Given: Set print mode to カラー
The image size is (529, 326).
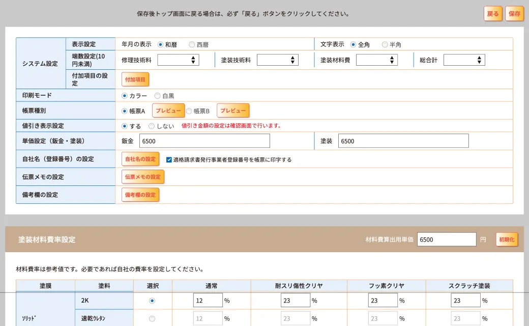Looking at the screenshot, I should pyautogui.click(x=125, y=96).
